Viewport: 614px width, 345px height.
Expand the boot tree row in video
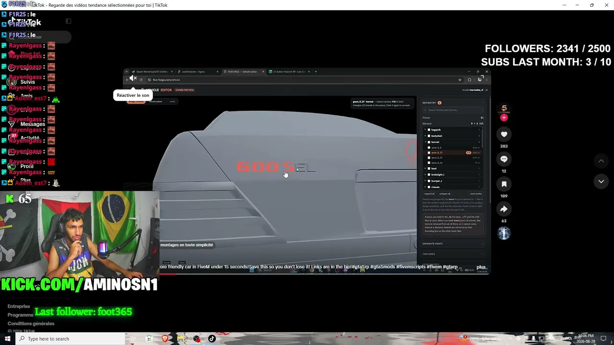pos(425,169)
